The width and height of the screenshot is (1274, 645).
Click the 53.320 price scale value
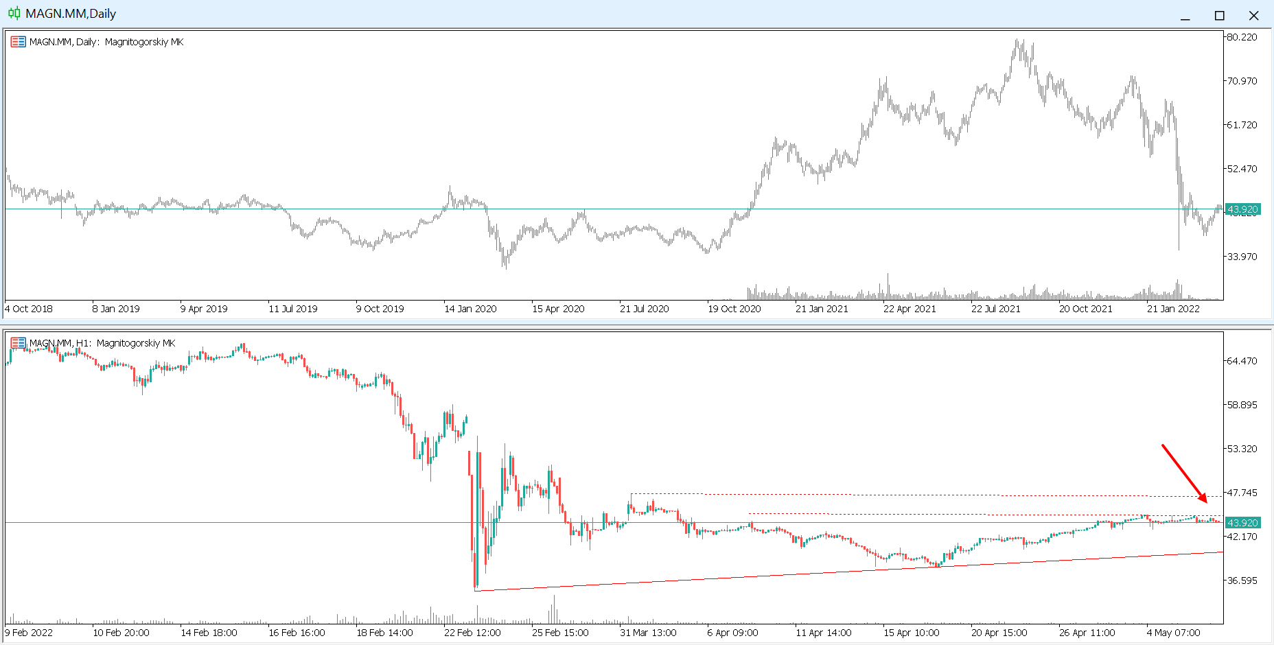coord(1242,449)
